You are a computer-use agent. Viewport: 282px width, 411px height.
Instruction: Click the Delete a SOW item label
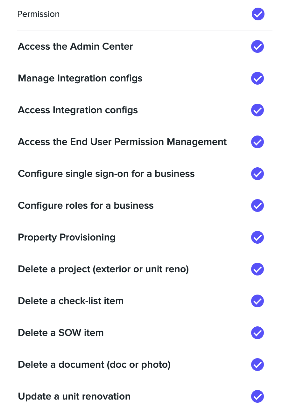click(x=61, y=333)
